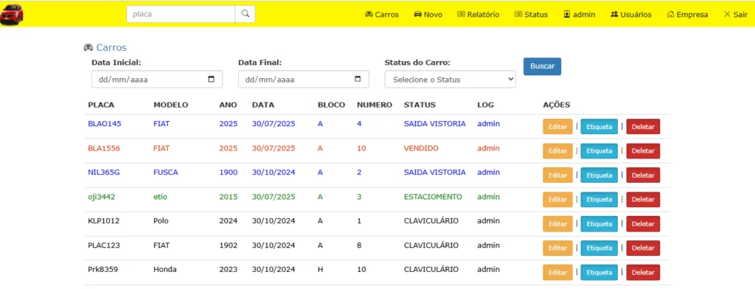Open Relatório in the top navigation
This screenshot has height=289, width=755.
point(478,15)
